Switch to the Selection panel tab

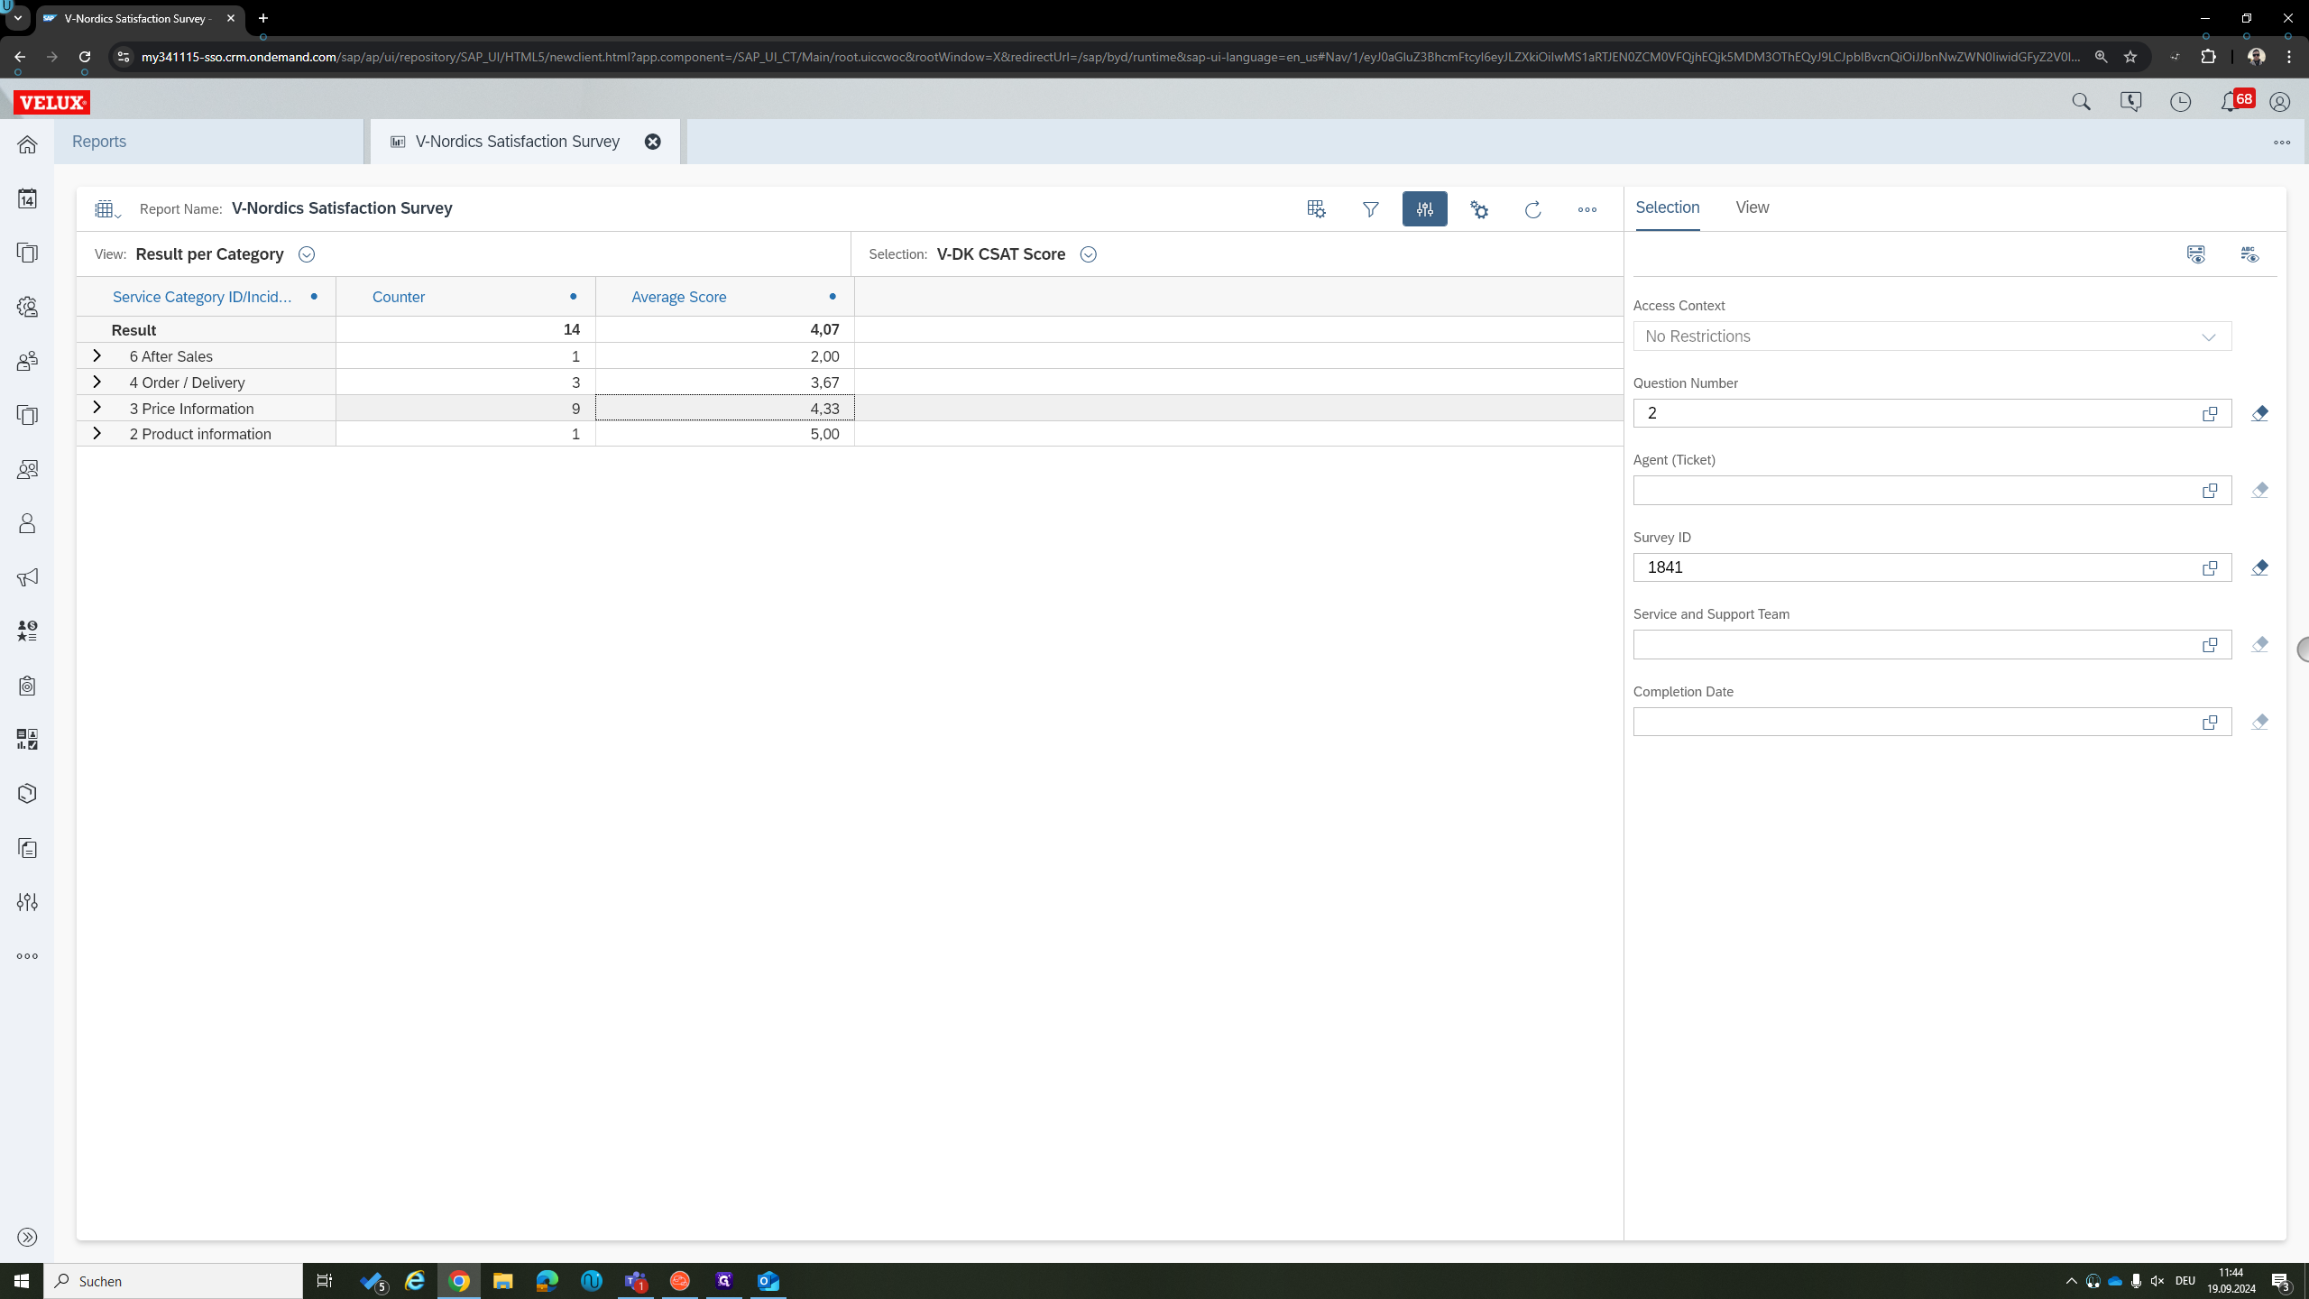tap(1667, 207)
